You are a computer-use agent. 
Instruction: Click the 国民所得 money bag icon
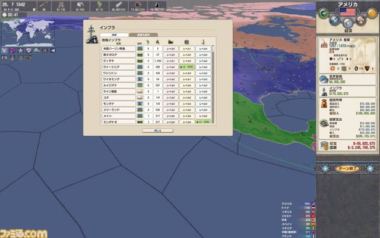coord(324,103)
